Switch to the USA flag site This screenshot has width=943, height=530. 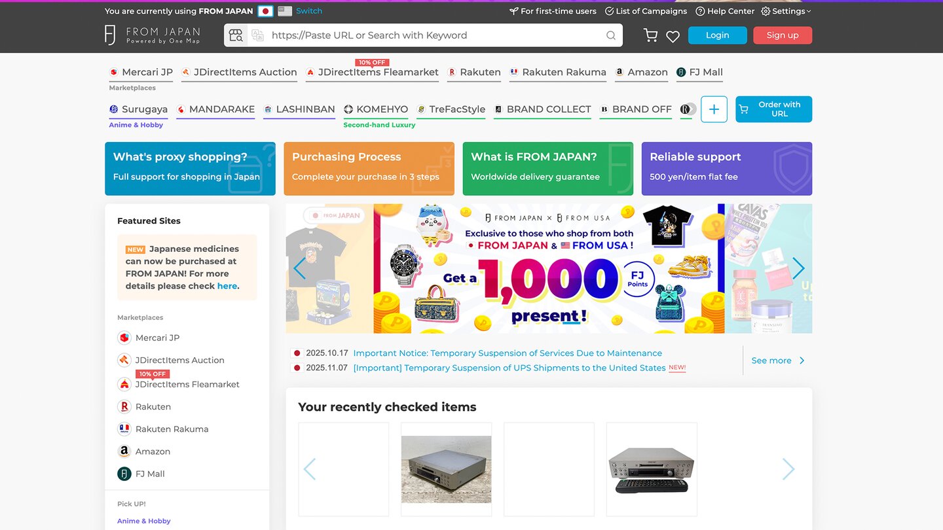pyautogui.click(x=285, y=11)
